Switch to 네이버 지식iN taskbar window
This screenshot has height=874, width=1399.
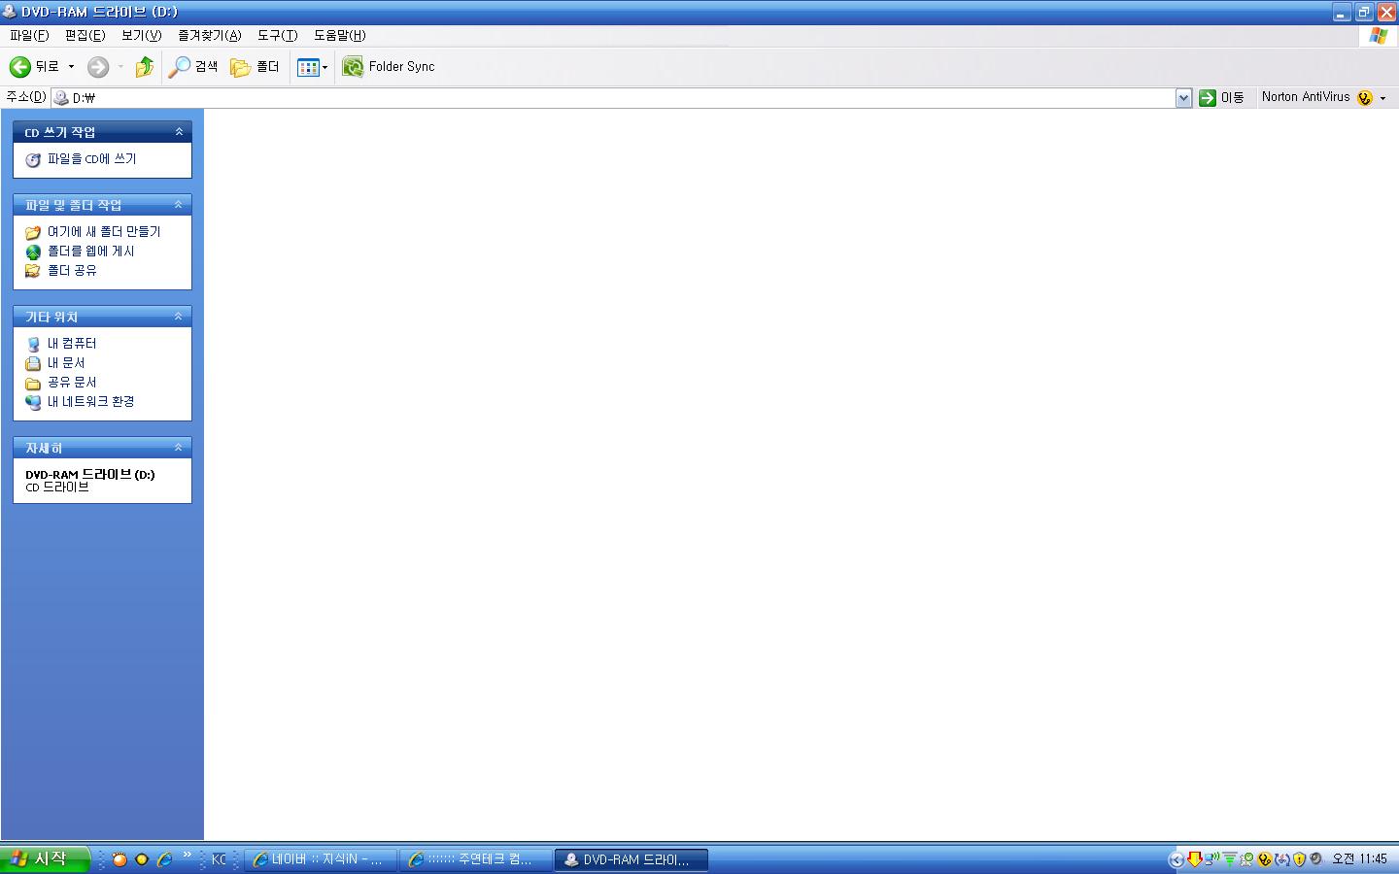click(320, 859)
